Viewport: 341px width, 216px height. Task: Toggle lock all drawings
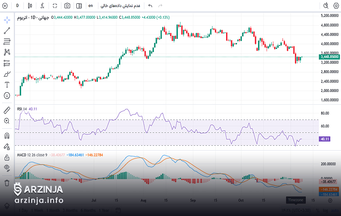click(x=7, y=157)
